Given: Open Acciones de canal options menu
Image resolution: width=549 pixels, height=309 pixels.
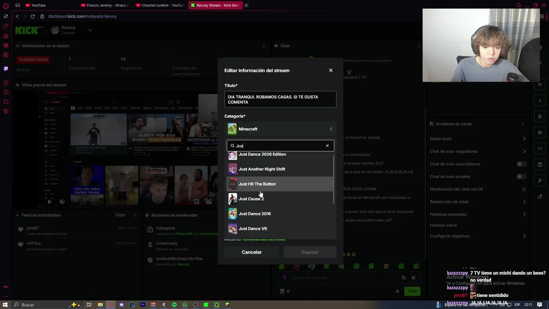Looking at the screenshot, I should click(522, 124).
